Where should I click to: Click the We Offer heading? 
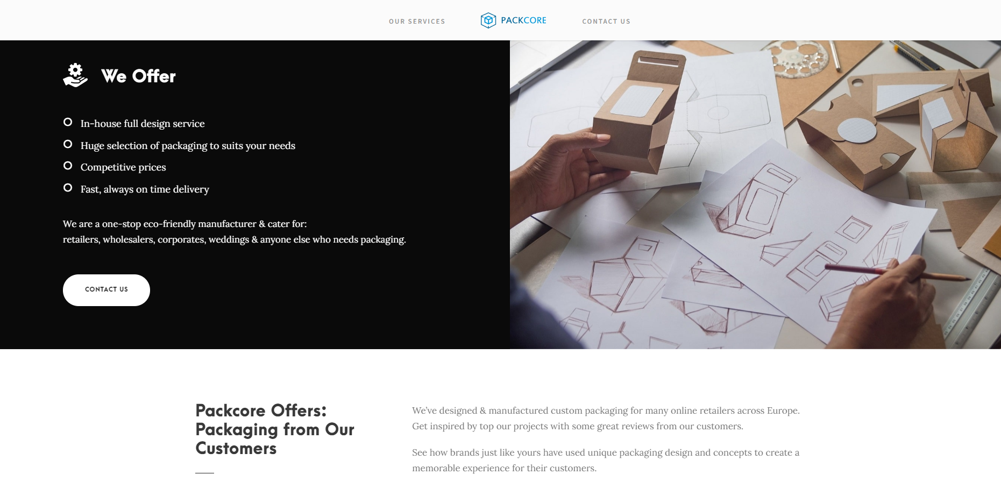(138, 76)
